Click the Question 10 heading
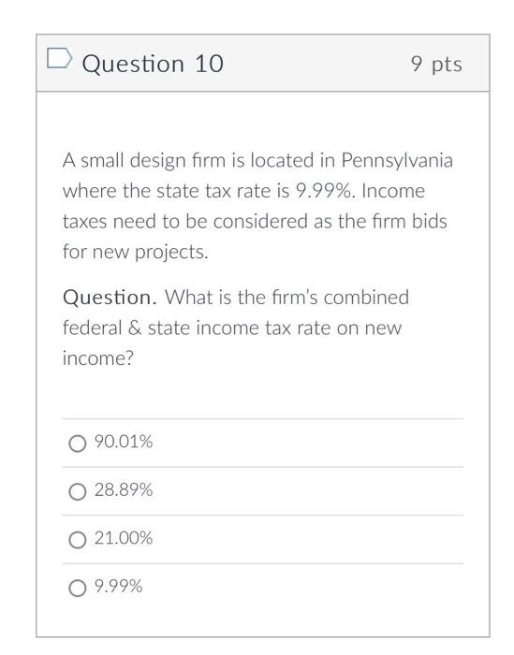Image resolution: width=514 pixels, height=655 pixels. click(x=153, y=64)
